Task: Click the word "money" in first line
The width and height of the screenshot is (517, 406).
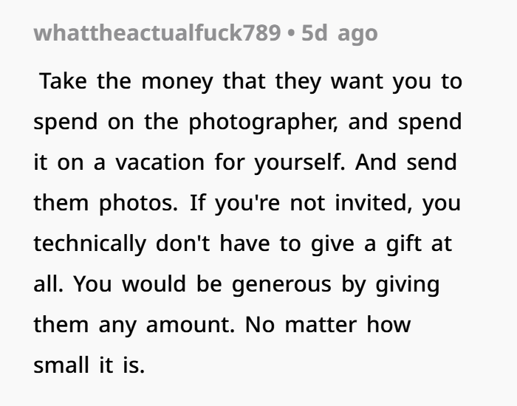Action: pos(176,81)
